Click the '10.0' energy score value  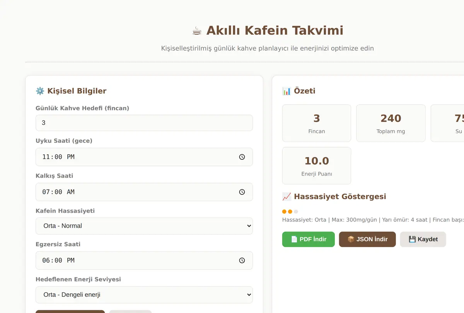[x=317, y=161]
